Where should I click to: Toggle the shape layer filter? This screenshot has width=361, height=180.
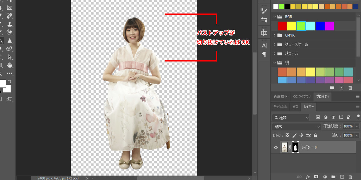click(341, 117)
